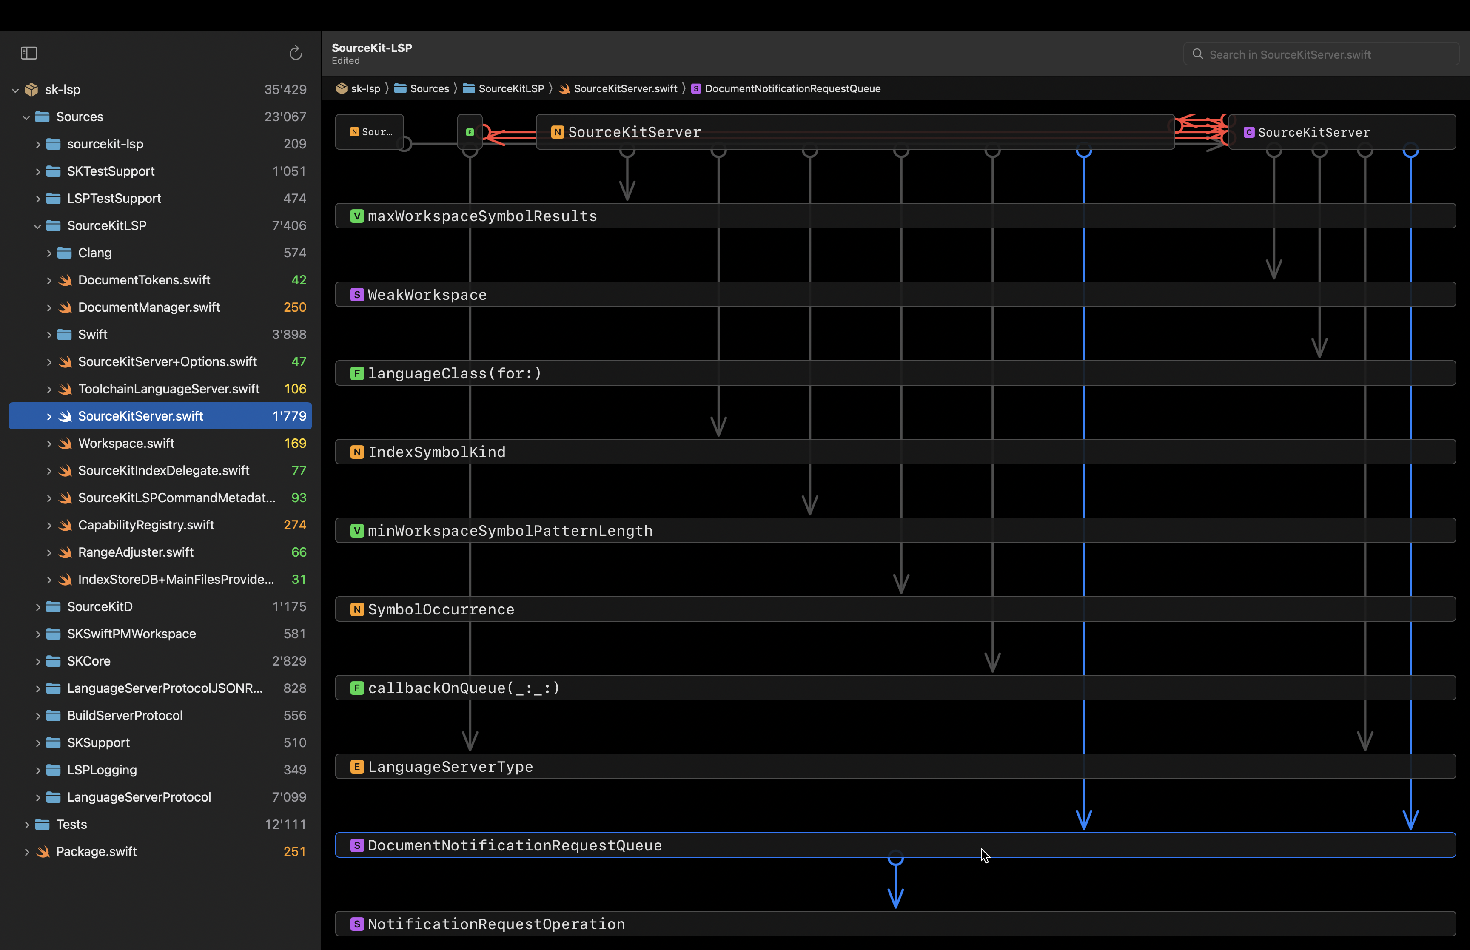The width and height of the screenshot is (1470, 950).
Task: Select the LSPTestSupport folder row
Action: (160, 199)
